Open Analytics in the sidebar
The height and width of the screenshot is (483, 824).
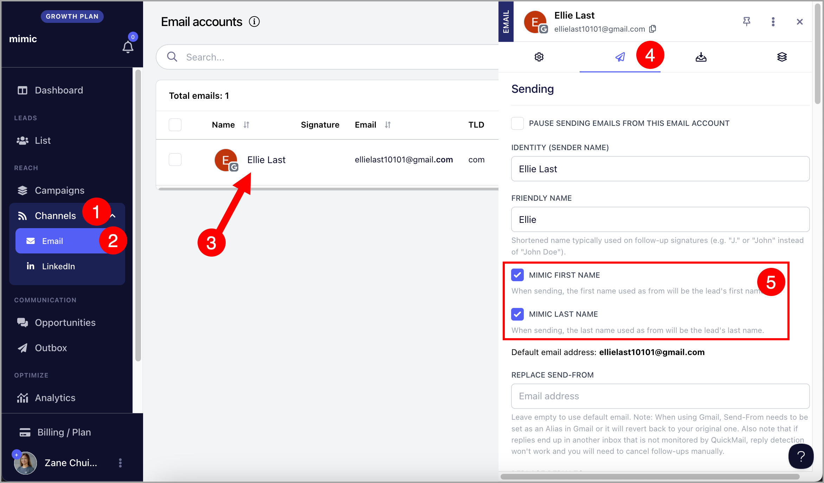pos(55,398)
